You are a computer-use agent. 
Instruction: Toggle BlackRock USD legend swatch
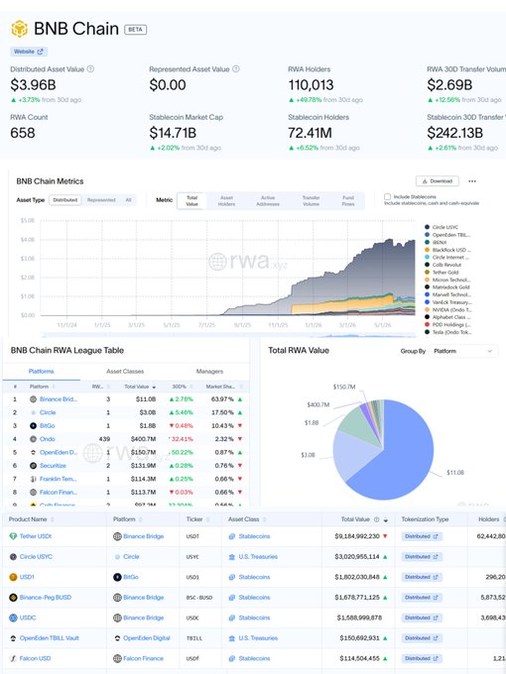tap(427, 250)
